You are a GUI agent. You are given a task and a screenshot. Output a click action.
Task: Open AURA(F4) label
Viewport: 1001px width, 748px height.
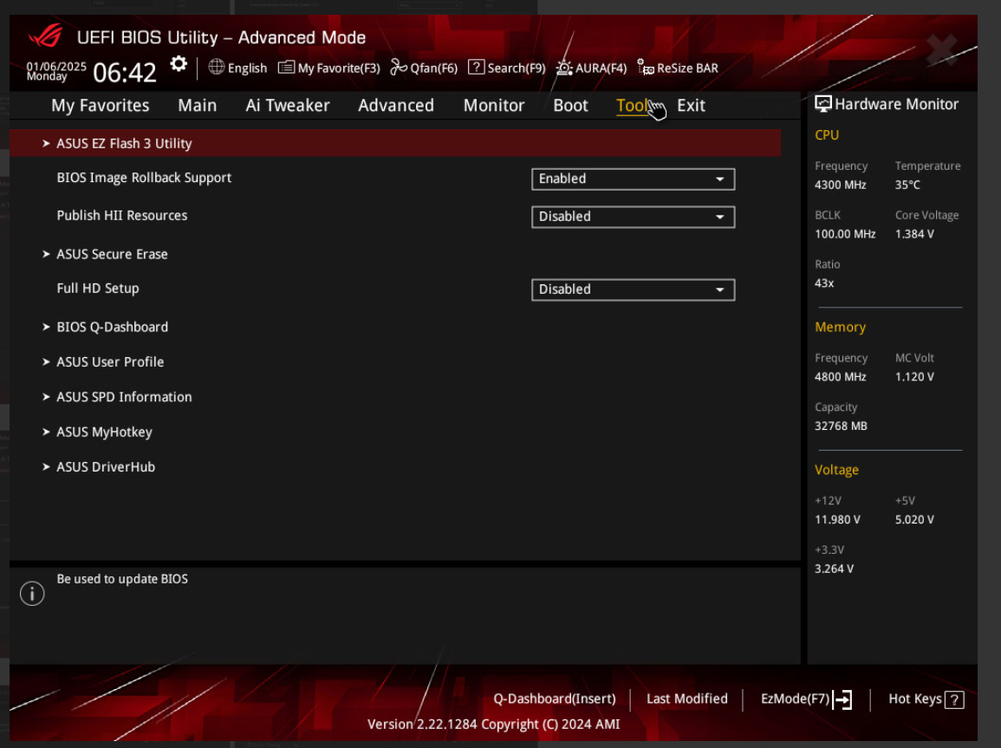601,68
